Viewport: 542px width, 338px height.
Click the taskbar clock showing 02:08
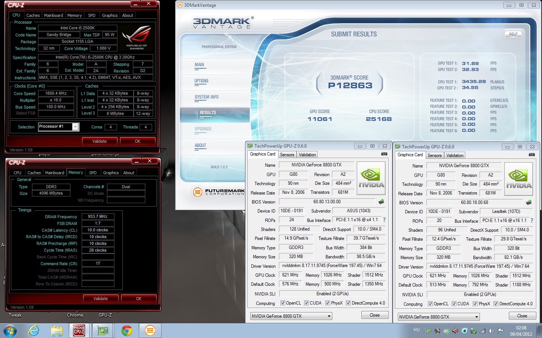[x=521, y=328]
